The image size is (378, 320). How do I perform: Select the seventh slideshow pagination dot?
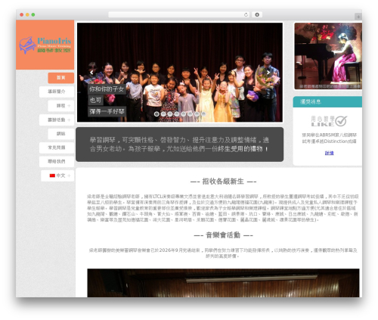tap(197, 114)
